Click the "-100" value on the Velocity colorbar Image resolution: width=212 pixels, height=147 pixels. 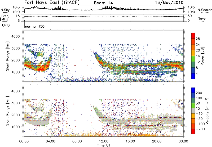[200, 124]
